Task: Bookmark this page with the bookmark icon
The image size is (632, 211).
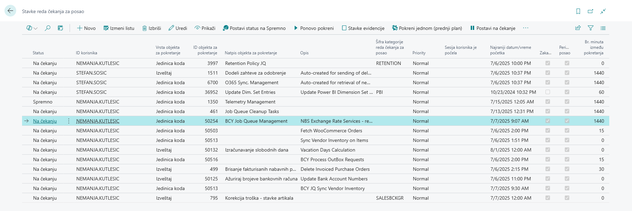Action: click(x=578, y=11)
